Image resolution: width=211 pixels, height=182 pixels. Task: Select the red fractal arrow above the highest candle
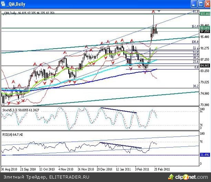153,12
